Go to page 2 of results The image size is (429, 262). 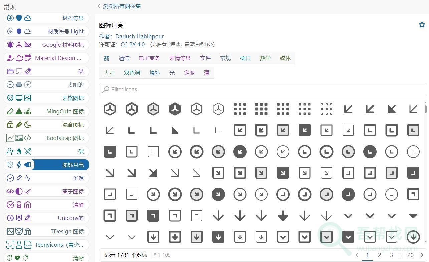pos(379,255)
